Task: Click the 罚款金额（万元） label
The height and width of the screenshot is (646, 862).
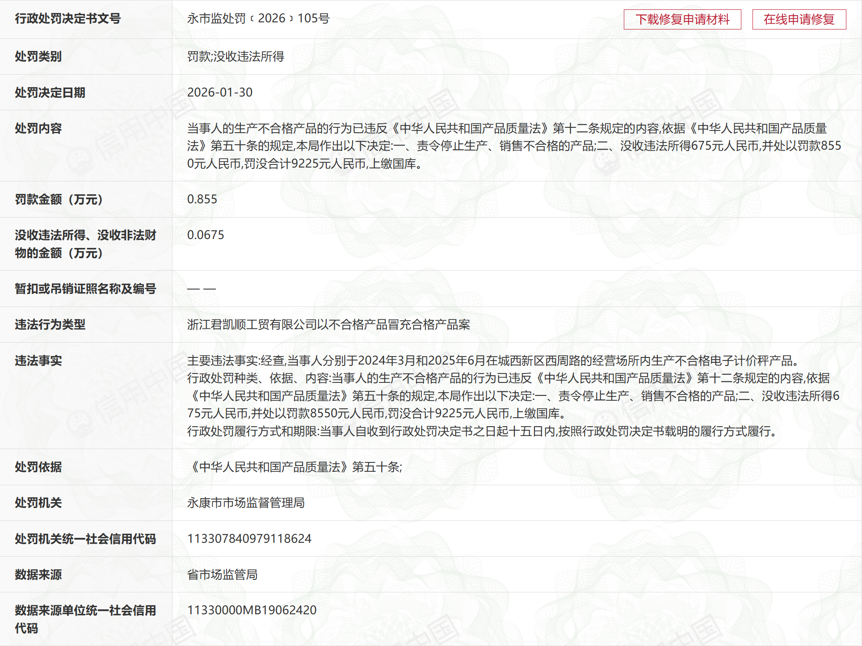Action: tap(59, 199)
